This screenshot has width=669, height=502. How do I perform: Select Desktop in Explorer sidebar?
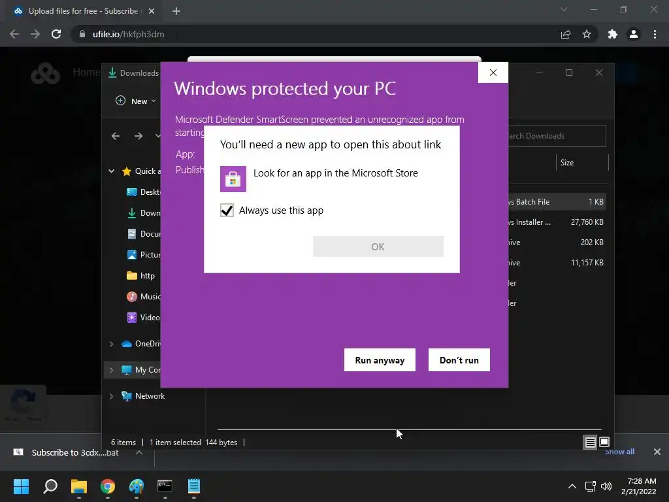[143, 192]
